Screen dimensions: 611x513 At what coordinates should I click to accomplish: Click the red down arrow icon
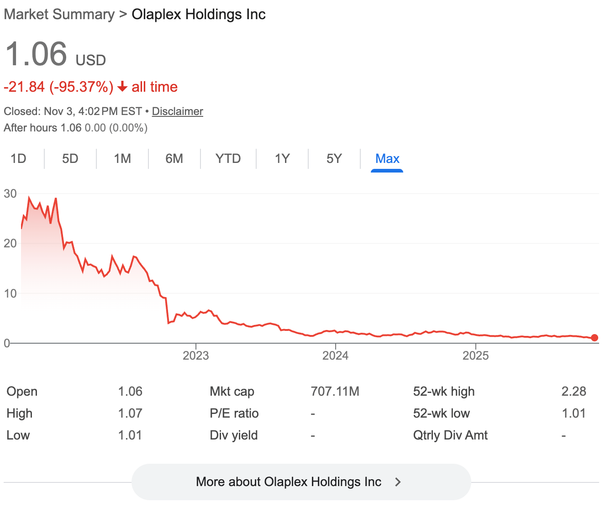pyautogui.click(x=122, y=87)
